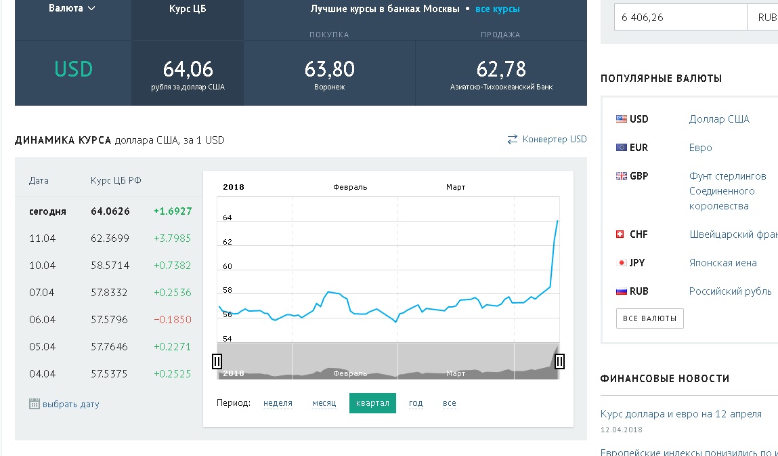
Task: Click the amount field showing 6 406,26
Action: (680, 18)
